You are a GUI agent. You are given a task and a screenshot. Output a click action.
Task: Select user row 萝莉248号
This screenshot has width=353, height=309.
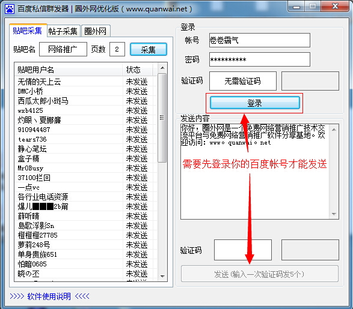pyautogui.click(x=85, y=245)
